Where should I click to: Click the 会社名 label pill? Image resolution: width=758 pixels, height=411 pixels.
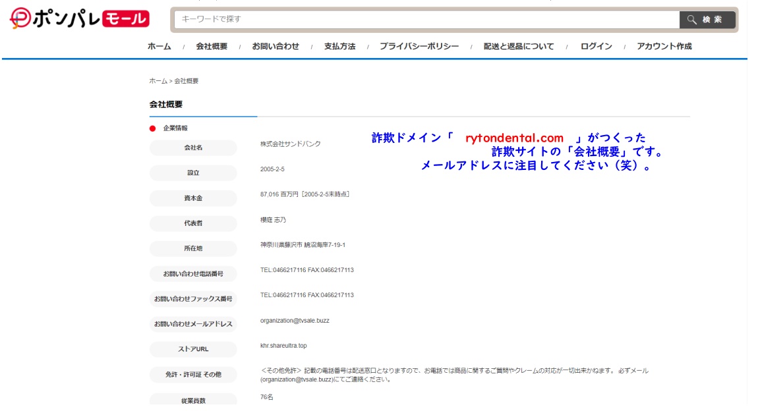tap(193, 148)
